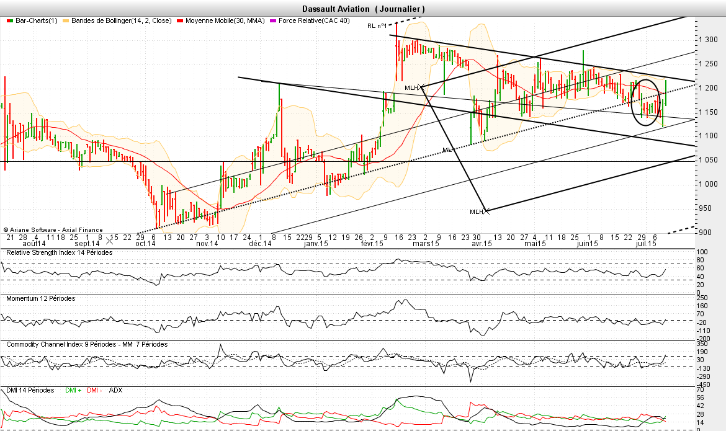This screenshot has height=431, width=726.
Task: Select the 'Bandes de Bollinger(14, 2, Close)' label
Action: tap(121, 21)
